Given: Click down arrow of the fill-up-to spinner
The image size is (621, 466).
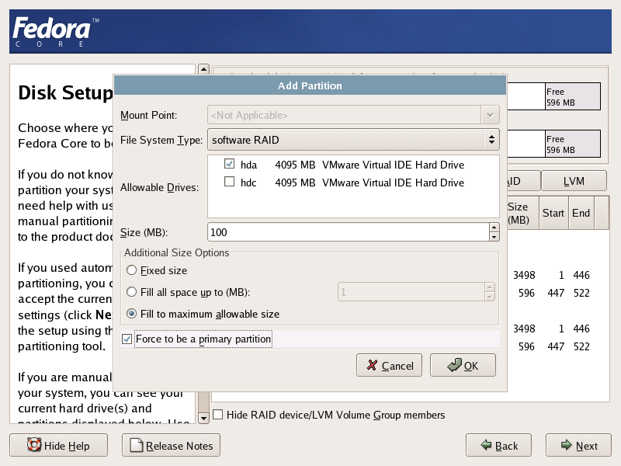Looking at the screenshot, I should pyautogui.click(x=490, y=297).
